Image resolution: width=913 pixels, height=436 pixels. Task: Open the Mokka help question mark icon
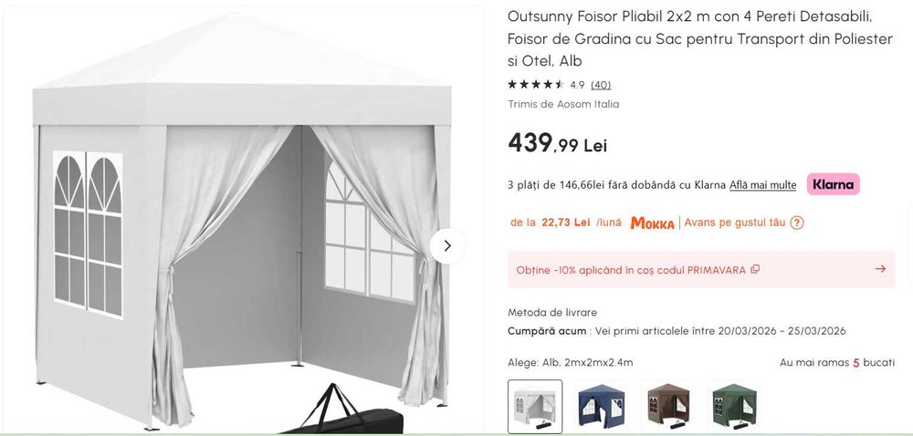click(x=797, y=223)
